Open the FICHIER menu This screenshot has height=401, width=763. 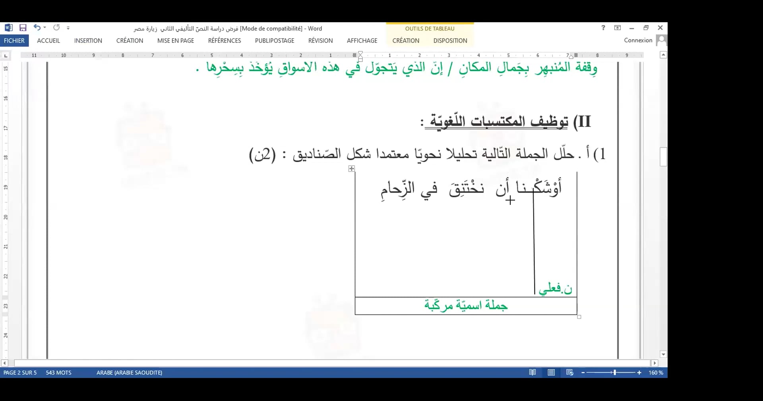click(14, 40)
